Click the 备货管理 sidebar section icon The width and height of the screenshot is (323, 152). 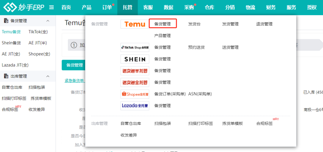[x=6, y=21]
